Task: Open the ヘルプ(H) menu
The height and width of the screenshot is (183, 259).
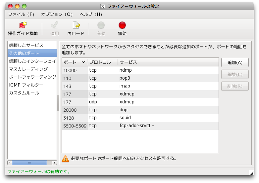Action: [91, 15]
